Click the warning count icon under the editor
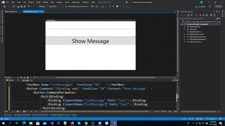 coord(24,111)
